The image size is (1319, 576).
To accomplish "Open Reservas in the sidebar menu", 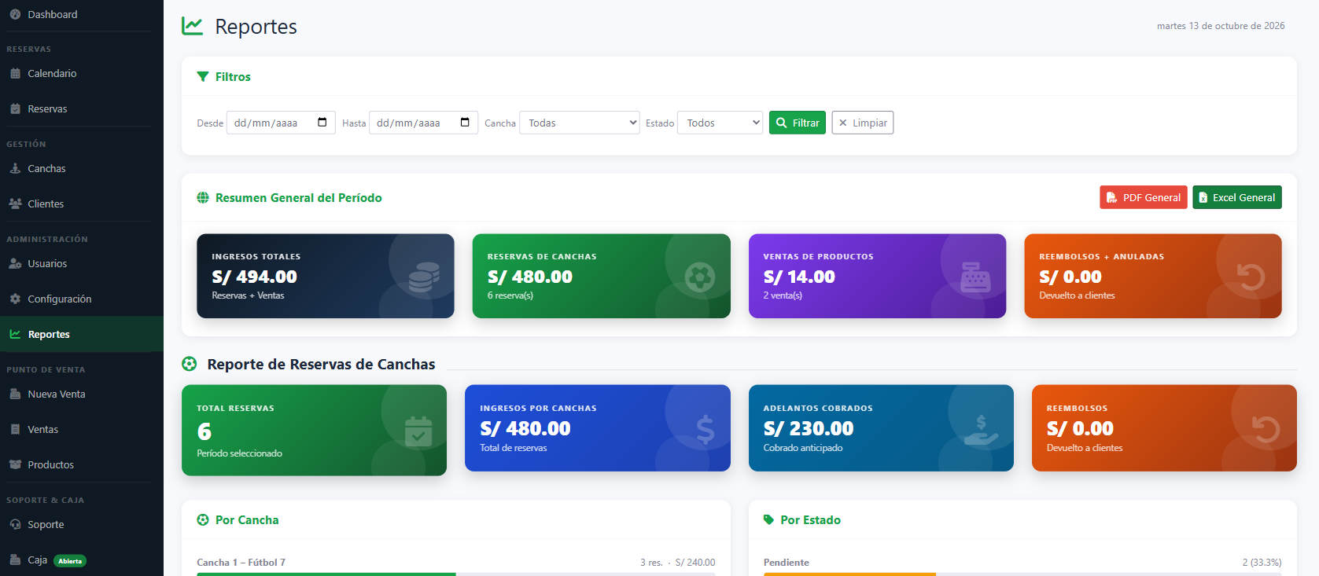I will coord(82,108).
